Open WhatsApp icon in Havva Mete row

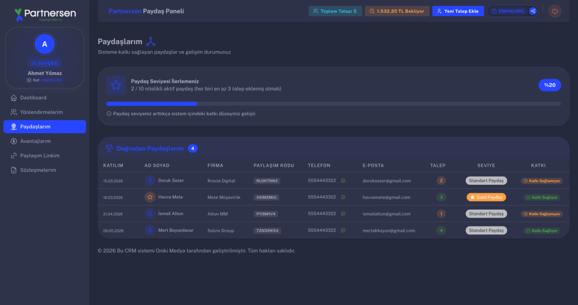(343, 198)
